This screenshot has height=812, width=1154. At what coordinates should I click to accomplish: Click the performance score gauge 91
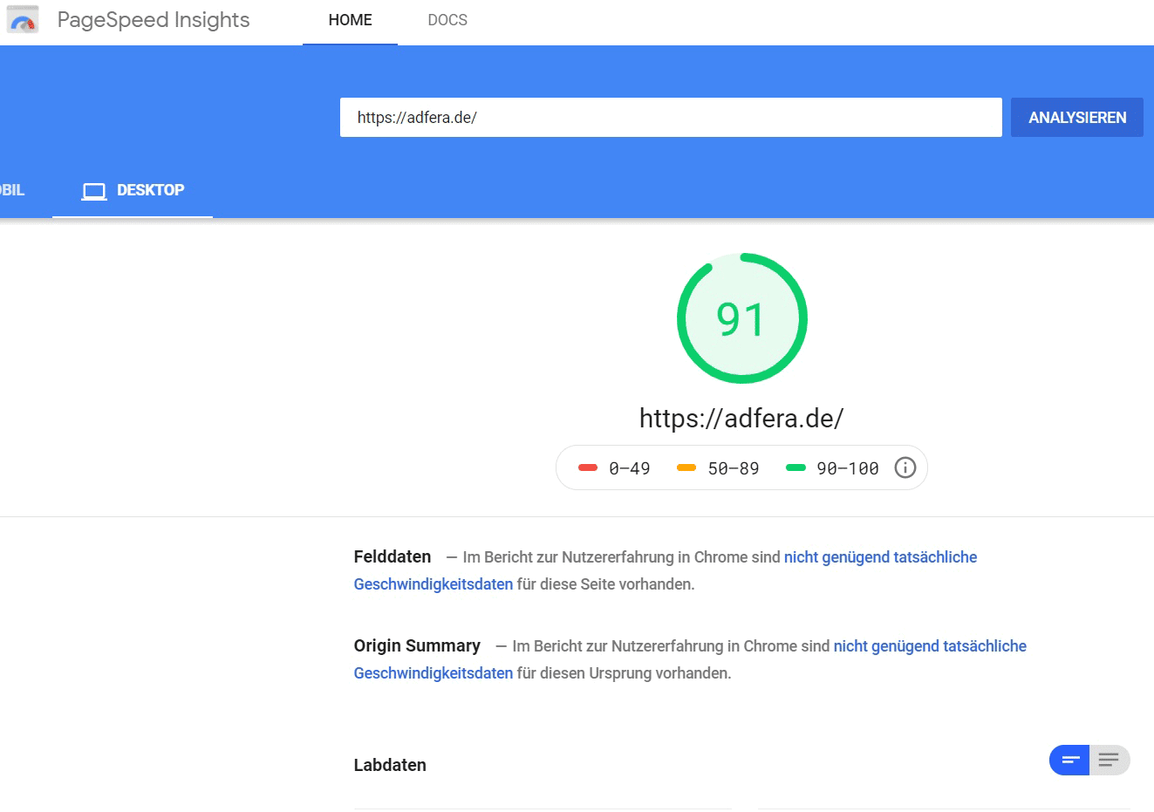click(x=741, y=318)
